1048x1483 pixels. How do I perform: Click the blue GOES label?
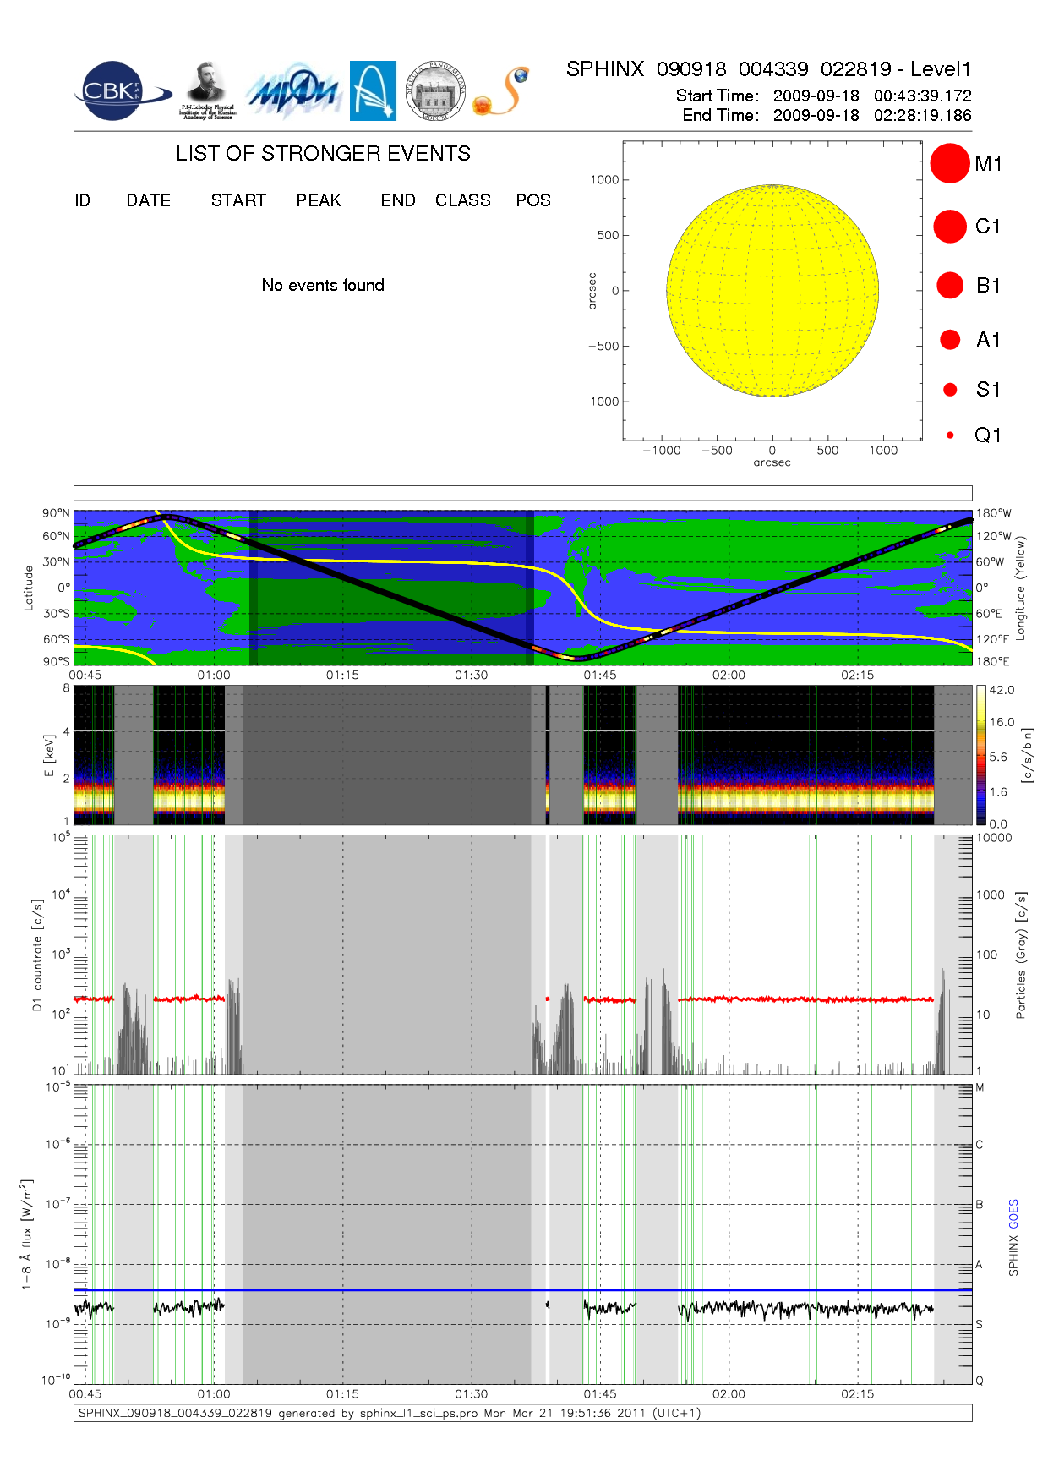tap(1013, 1214)
